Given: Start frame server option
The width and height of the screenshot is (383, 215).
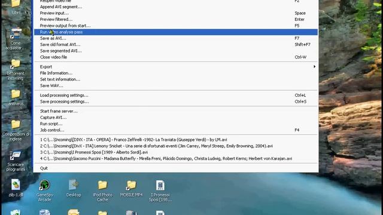Looking at the screenshot, I should click(x=176, y=111).
